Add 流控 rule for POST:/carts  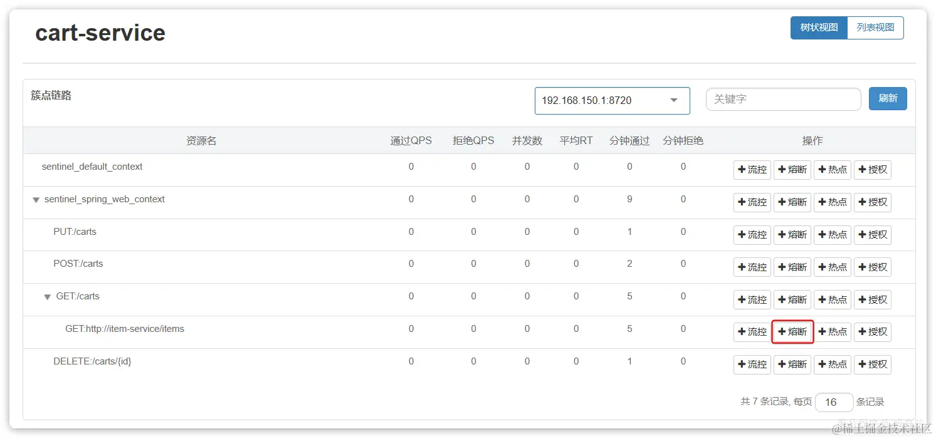coord(752,267)
